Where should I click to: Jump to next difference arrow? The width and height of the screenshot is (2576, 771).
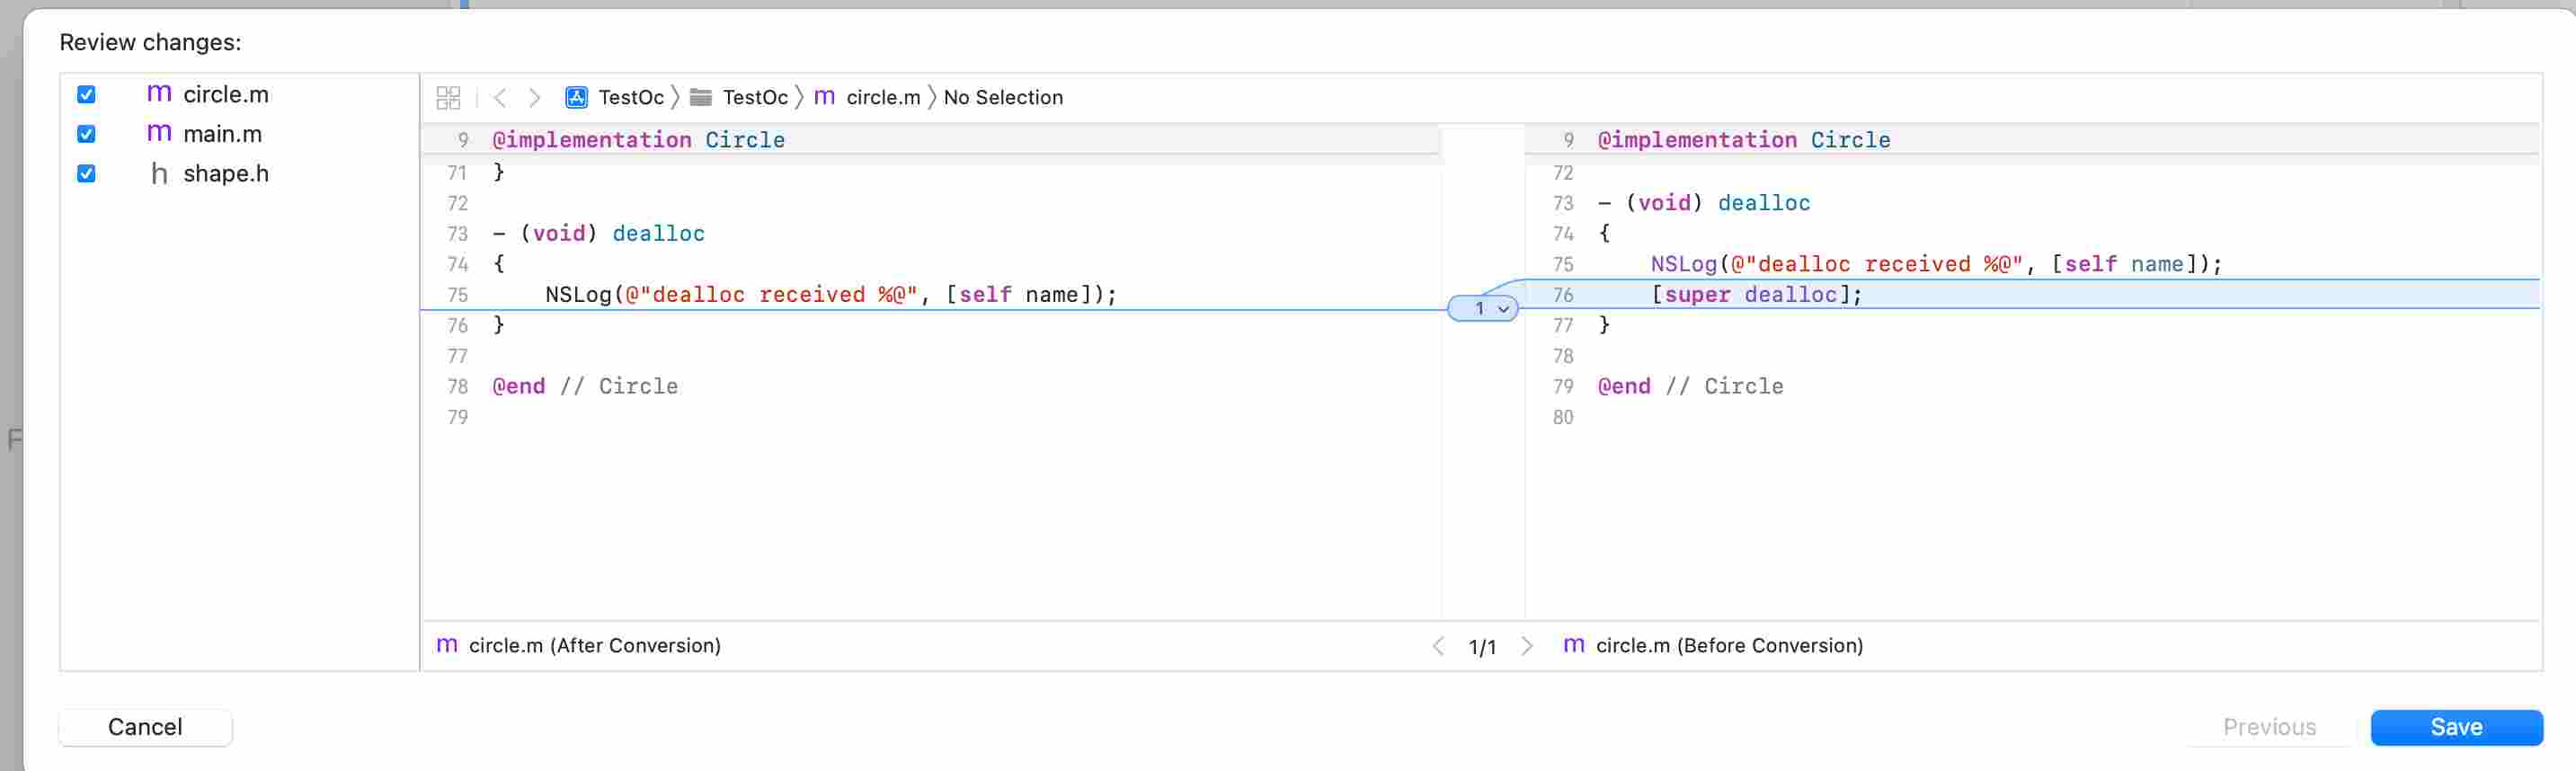click(x=1526, y=646)
